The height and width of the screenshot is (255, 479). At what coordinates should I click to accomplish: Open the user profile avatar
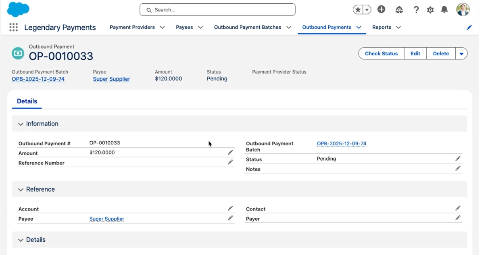[463, 10]
